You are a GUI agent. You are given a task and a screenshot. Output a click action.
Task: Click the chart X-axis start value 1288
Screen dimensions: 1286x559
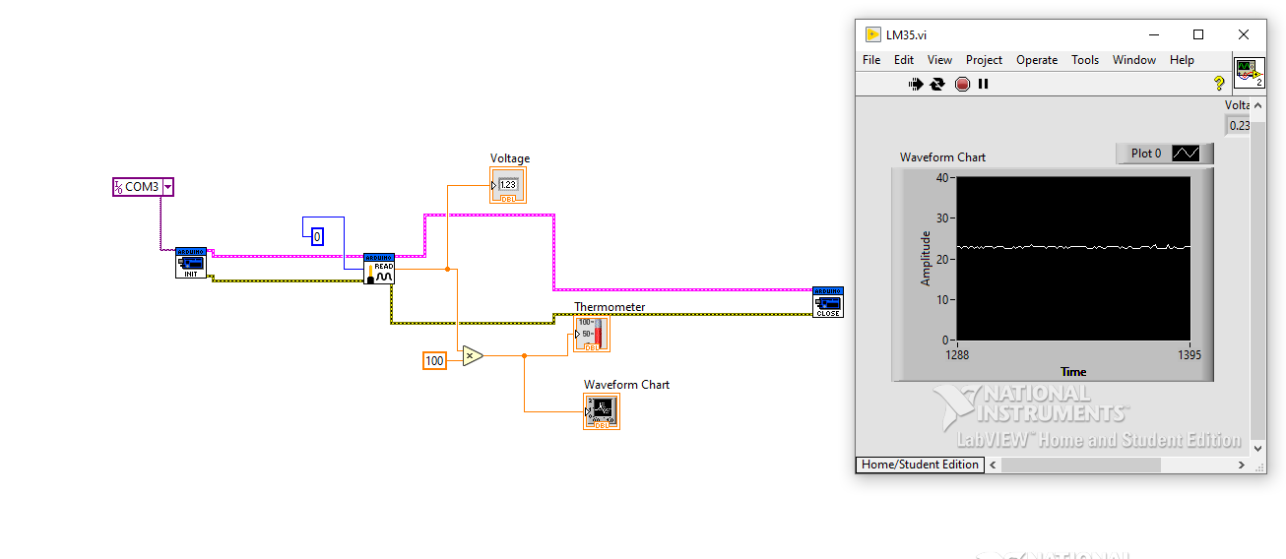point(957,355)
